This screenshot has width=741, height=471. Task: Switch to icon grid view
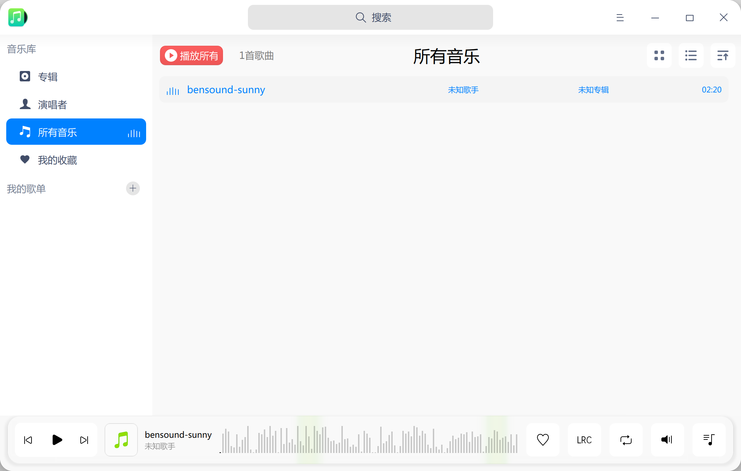(x=659, y=55)
